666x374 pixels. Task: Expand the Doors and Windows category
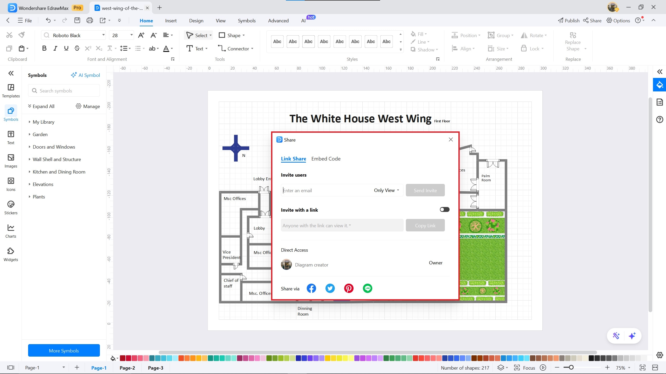click(54, 147)
